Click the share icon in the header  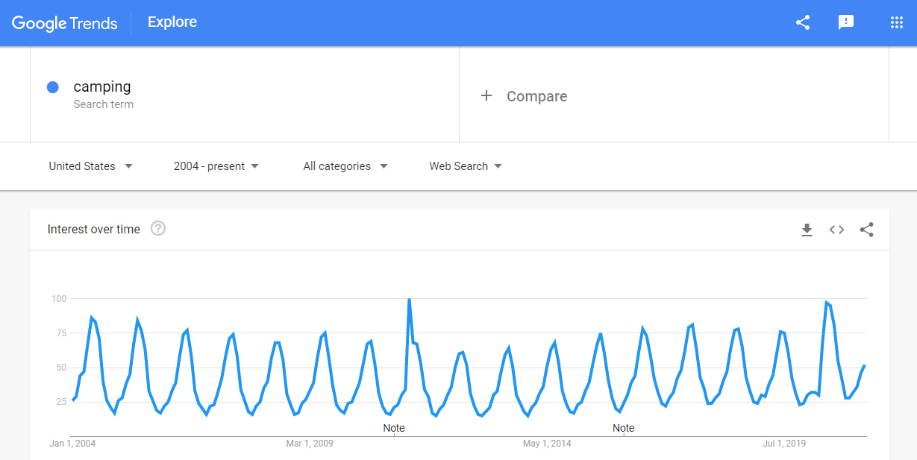[803, 22]
